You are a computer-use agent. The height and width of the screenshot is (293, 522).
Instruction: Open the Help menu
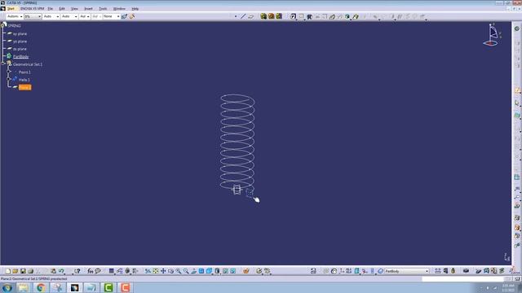point(135,9)
